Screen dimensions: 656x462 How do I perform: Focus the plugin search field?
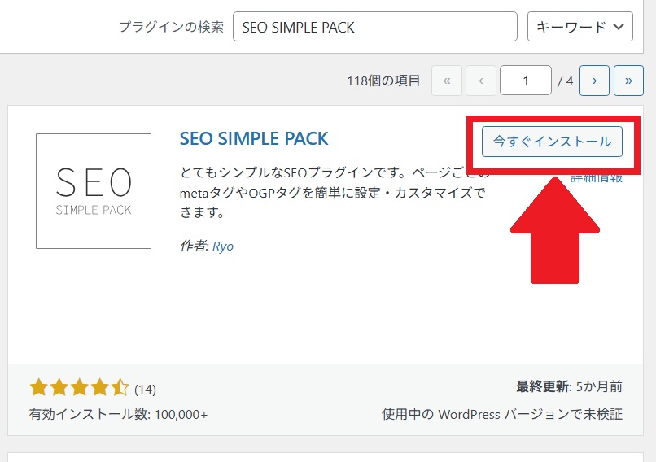click(x=375, y=27)
